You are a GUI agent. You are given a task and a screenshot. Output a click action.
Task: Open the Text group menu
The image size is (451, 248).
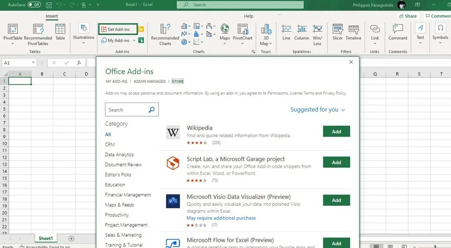(x=420, y=33)
